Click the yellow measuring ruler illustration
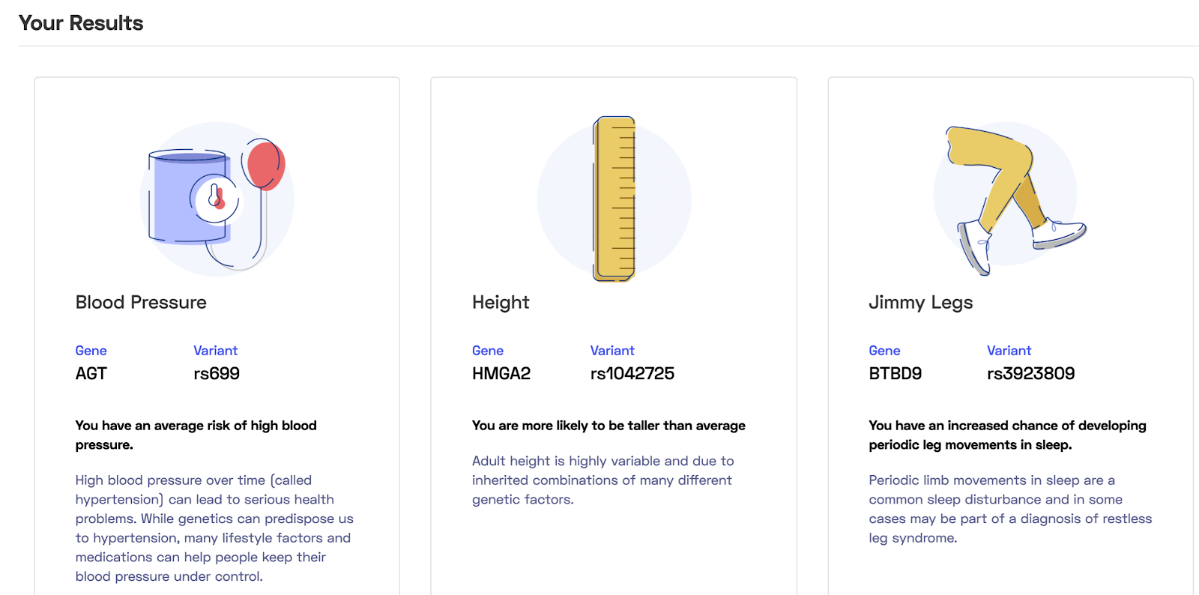1199x595 pixels. coord(614,199)
